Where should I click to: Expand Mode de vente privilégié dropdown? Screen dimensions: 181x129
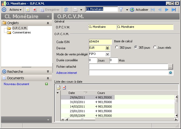click(107, 54)
